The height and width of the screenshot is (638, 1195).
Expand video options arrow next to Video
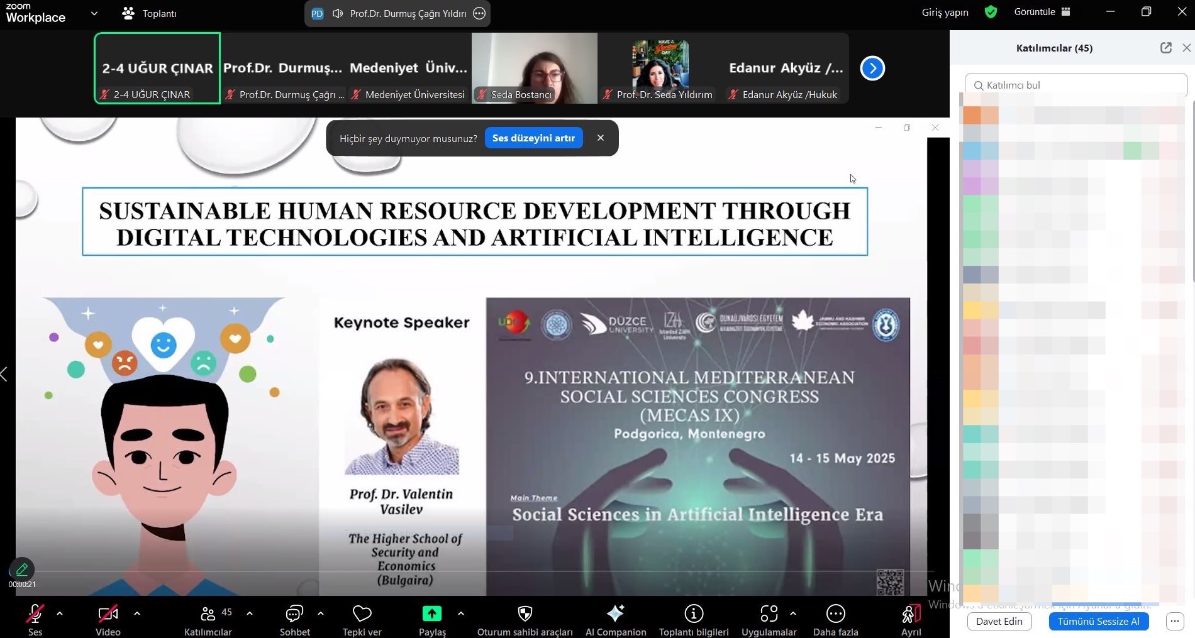point(137,613)
